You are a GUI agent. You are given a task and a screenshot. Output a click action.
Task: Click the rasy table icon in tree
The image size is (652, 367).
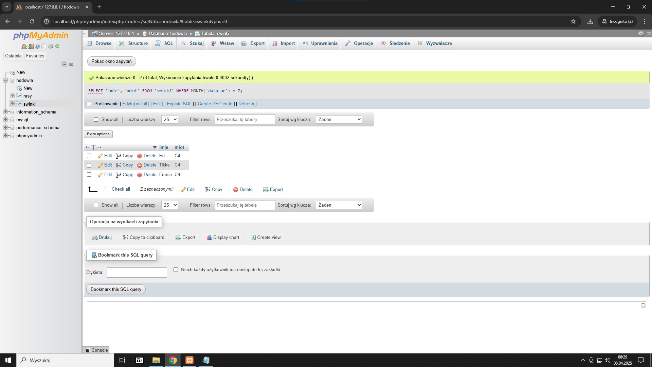tap(19, 96)
